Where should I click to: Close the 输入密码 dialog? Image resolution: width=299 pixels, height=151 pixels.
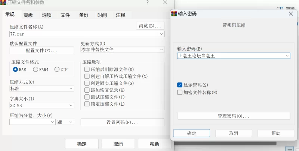click(x=291, y=14)
